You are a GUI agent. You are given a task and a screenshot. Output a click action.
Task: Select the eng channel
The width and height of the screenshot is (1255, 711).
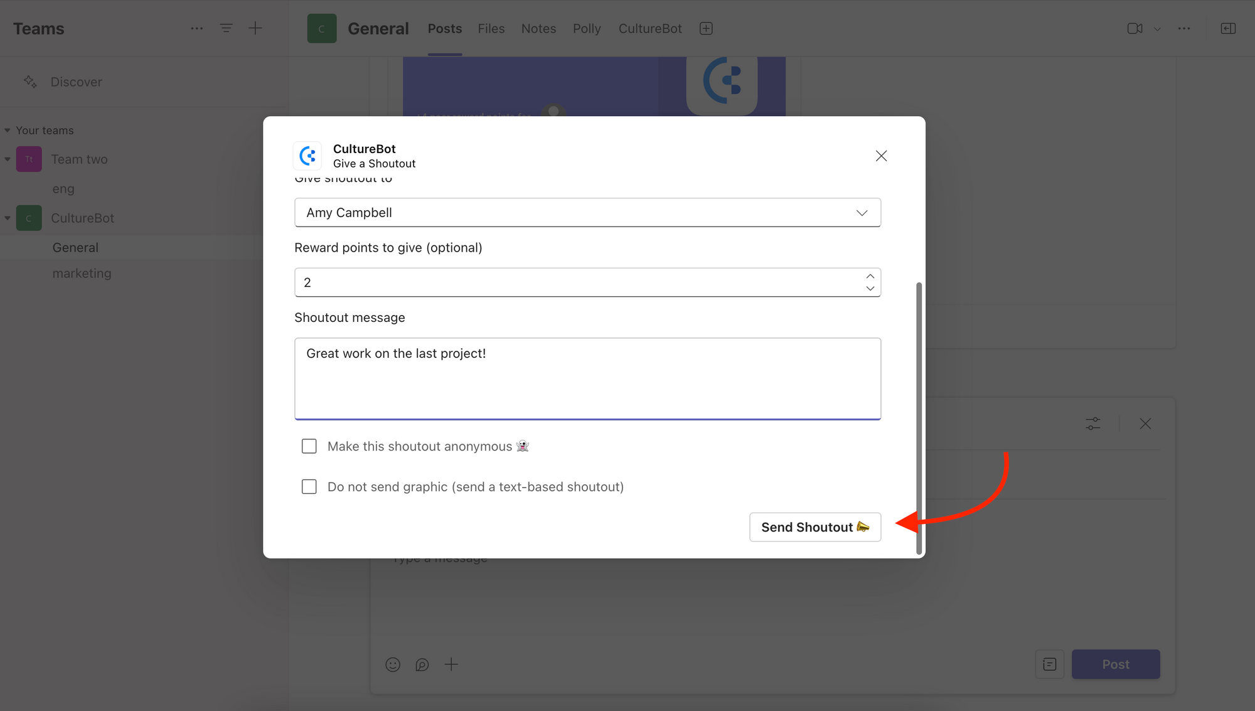[63, 189]
